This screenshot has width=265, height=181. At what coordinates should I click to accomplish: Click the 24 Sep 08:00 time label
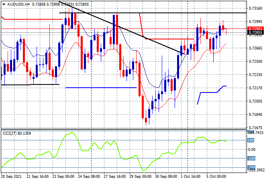pos(89,177)
